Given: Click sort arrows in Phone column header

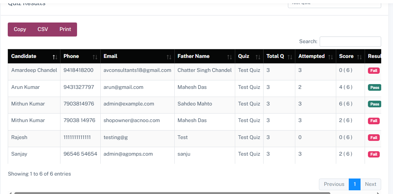Looking at the screenshot, I should click(95, 57).
